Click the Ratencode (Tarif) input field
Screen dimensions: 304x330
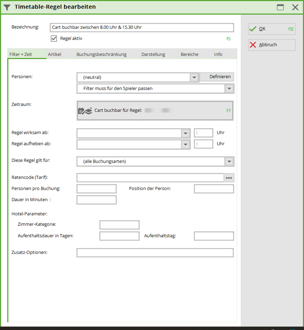(150, 178)
